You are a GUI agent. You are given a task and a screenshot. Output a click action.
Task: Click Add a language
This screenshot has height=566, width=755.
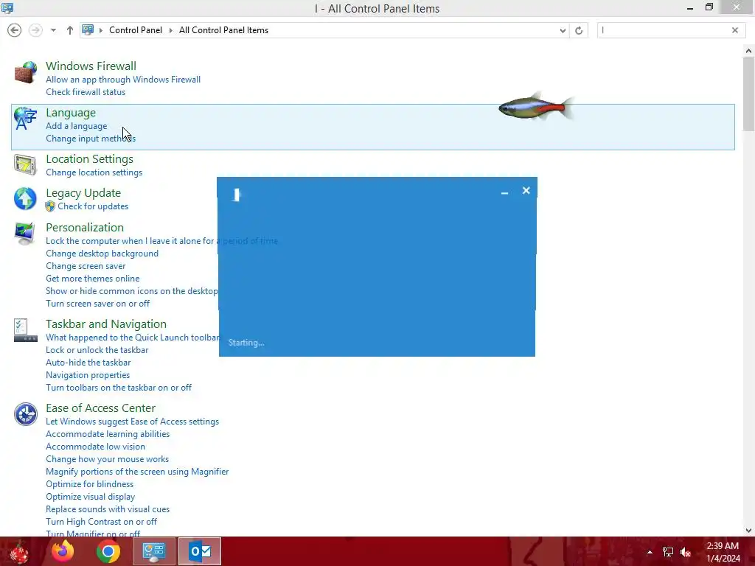click(77, 126)
